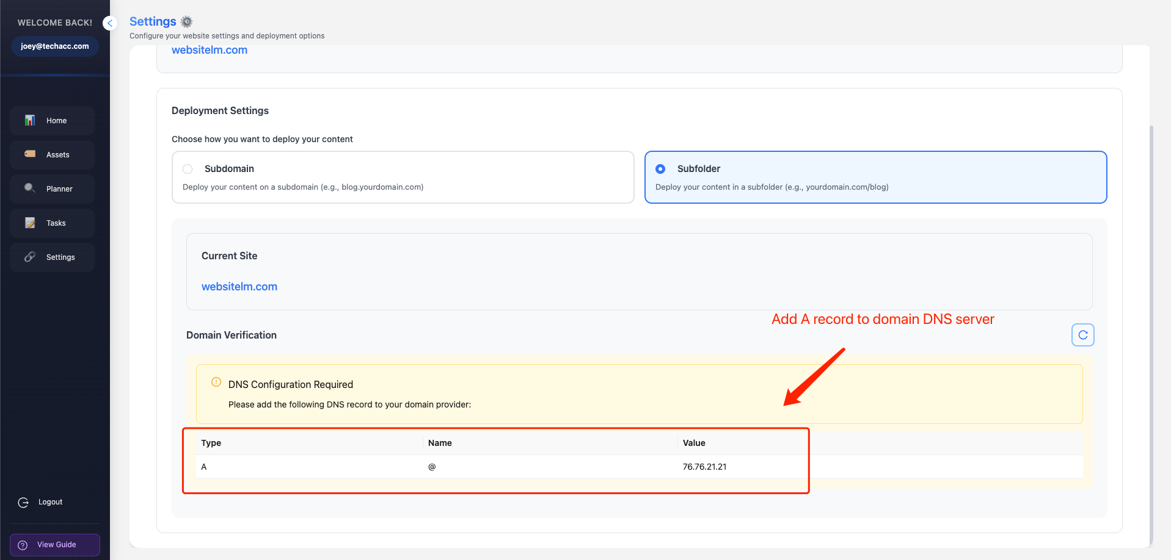This screenshot has width=1171, height=560.
Task: Click the DNS warning alert icon
Action: coord(216,382)
